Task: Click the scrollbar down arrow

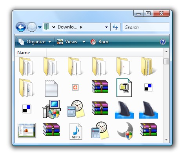Action: click(x=166, y=140)
